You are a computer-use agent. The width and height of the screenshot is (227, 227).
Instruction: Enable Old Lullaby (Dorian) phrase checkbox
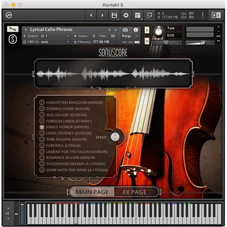42,115
